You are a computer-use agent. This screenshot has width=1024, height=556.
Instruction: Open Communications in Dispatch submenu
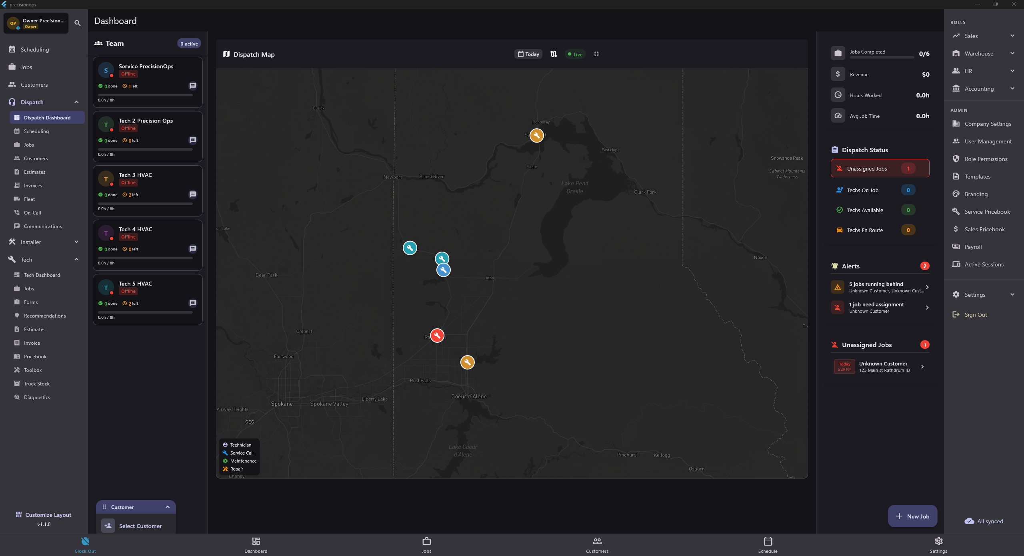tap(47, 226)
